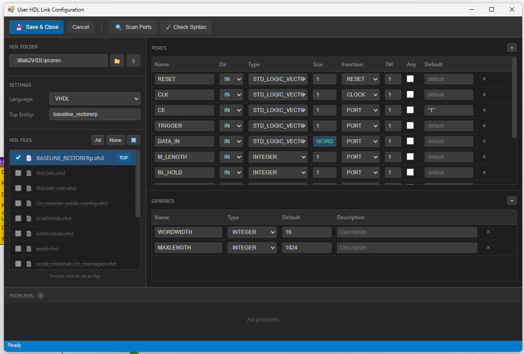Screen dimensions: 524x354
Task: Run Check Syntax
Action: [186, 27]
